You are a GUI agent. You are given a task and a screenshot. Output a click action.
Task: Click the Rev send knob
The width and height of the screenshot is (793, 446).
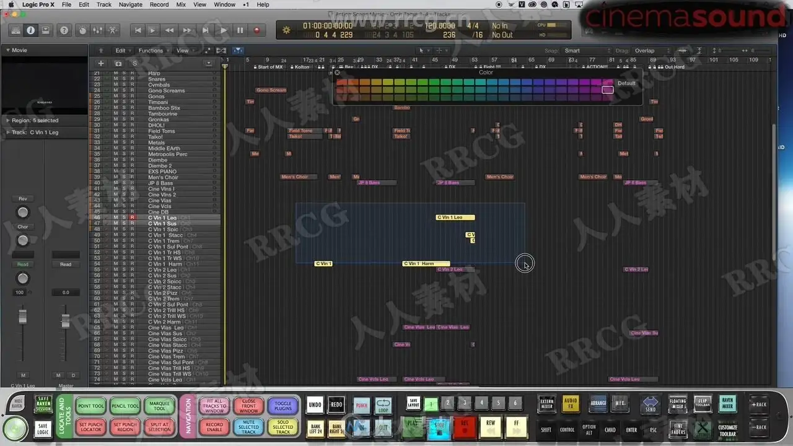coord(23,212)
